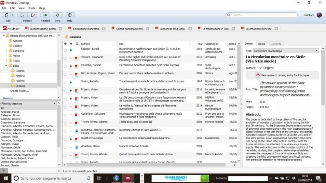This screenshot has width=326, height=183.
Task: Expand the Campania folder
Action: pos(6,51)
